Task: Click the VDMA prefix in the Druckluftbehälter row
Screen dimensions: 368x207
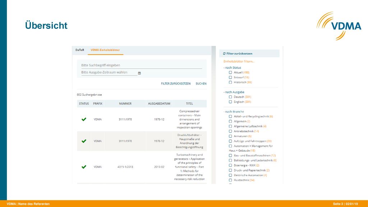Action: [98, 141]
